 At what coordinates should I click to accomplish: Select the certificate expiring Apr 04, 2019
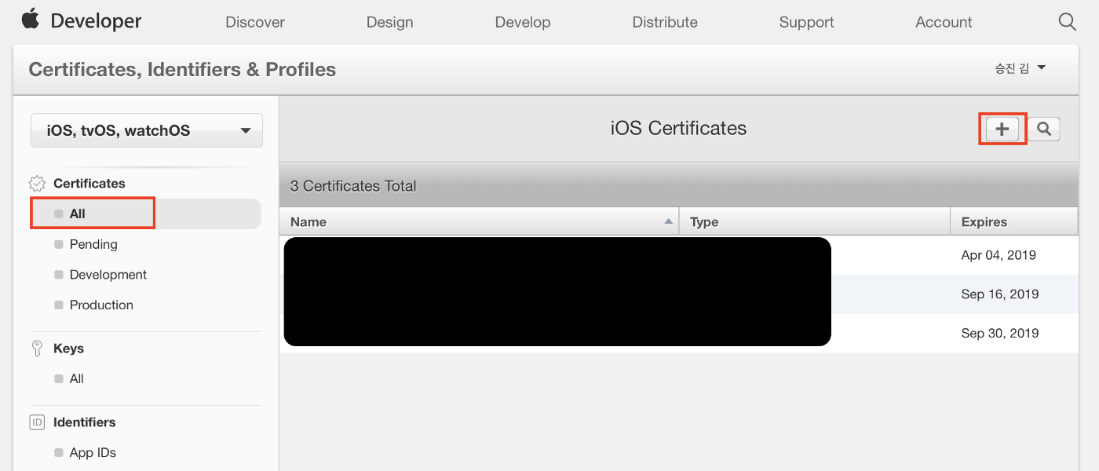[x=678, y=255]
